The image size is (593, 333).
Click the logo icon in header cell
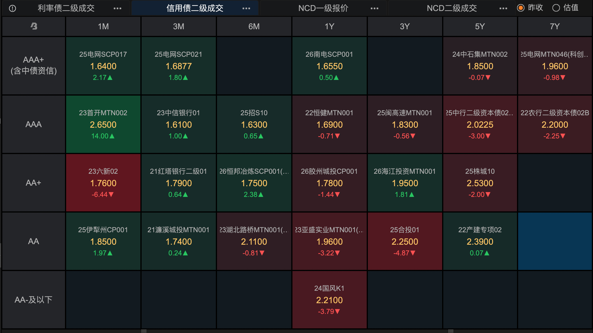click(x=34, y=26)
